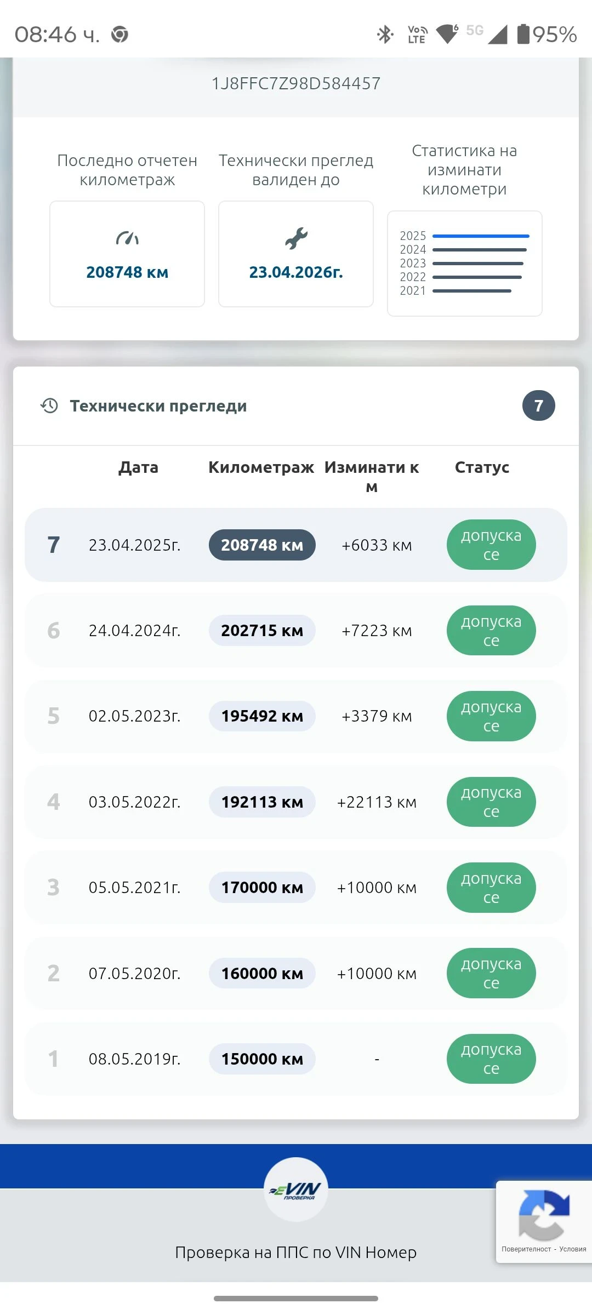Open the Поверителност privacy link

(x=526, y=1249)
